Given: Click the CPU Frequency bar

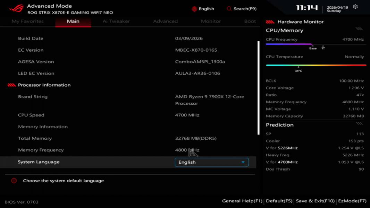Looking at the screenshot, I should coord(316,44).
